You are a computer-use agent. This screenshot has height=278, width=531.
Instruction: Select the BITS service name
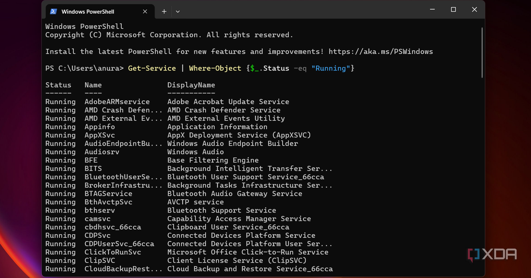93,168
